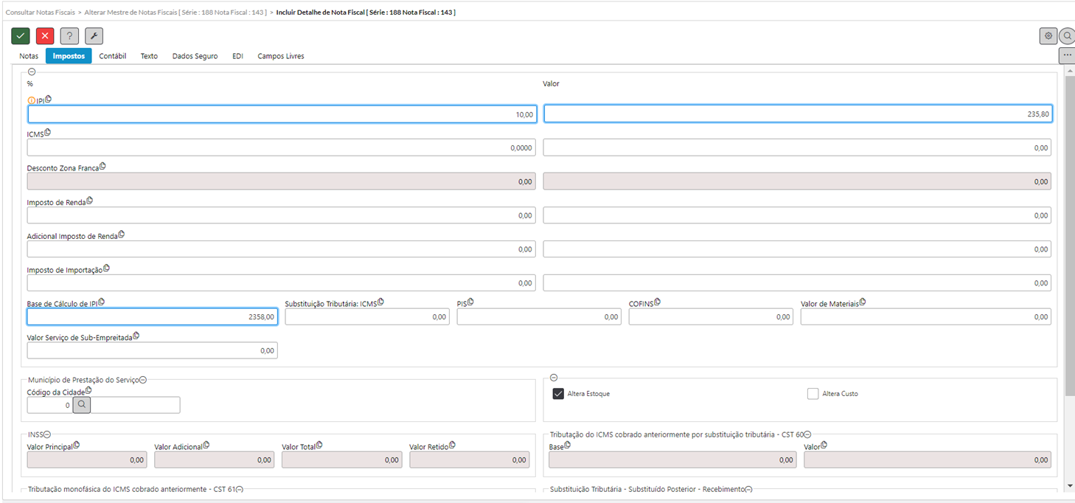Enable the Altera Custo checkbox
The width and height of the screenshot is (1075, 503).
[813, 394]
